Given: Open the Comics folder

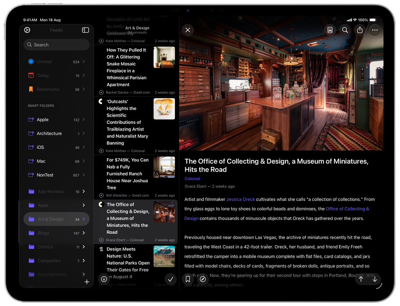Looking at the screenshot, I should [x=57, y=247].
